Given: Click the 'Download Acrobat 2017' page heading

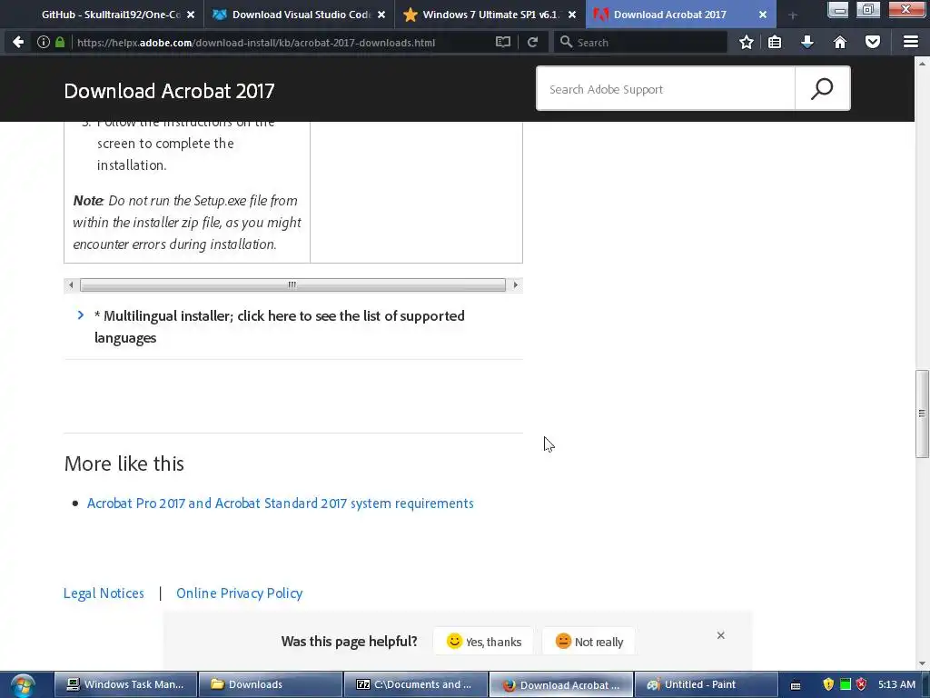Looking at the screenshot, I should [x=169, y=91].
